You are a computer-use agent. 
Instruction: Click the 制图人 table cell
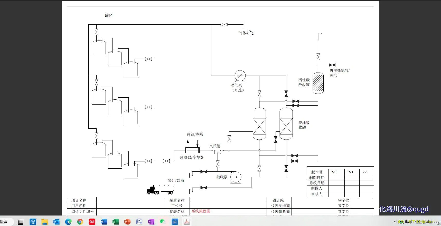pos(318,188)
